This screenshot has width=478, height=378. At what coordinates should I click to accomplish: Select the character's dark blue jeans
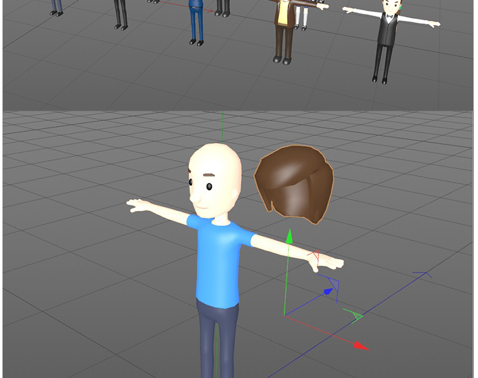217,338
